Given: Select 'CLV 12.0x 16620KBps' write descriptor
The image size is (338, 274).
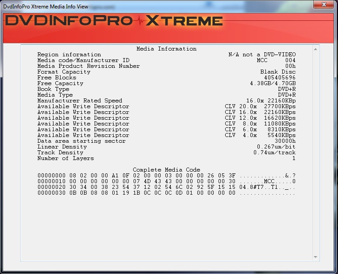Looking at the screenshot, I should point(260,118).
